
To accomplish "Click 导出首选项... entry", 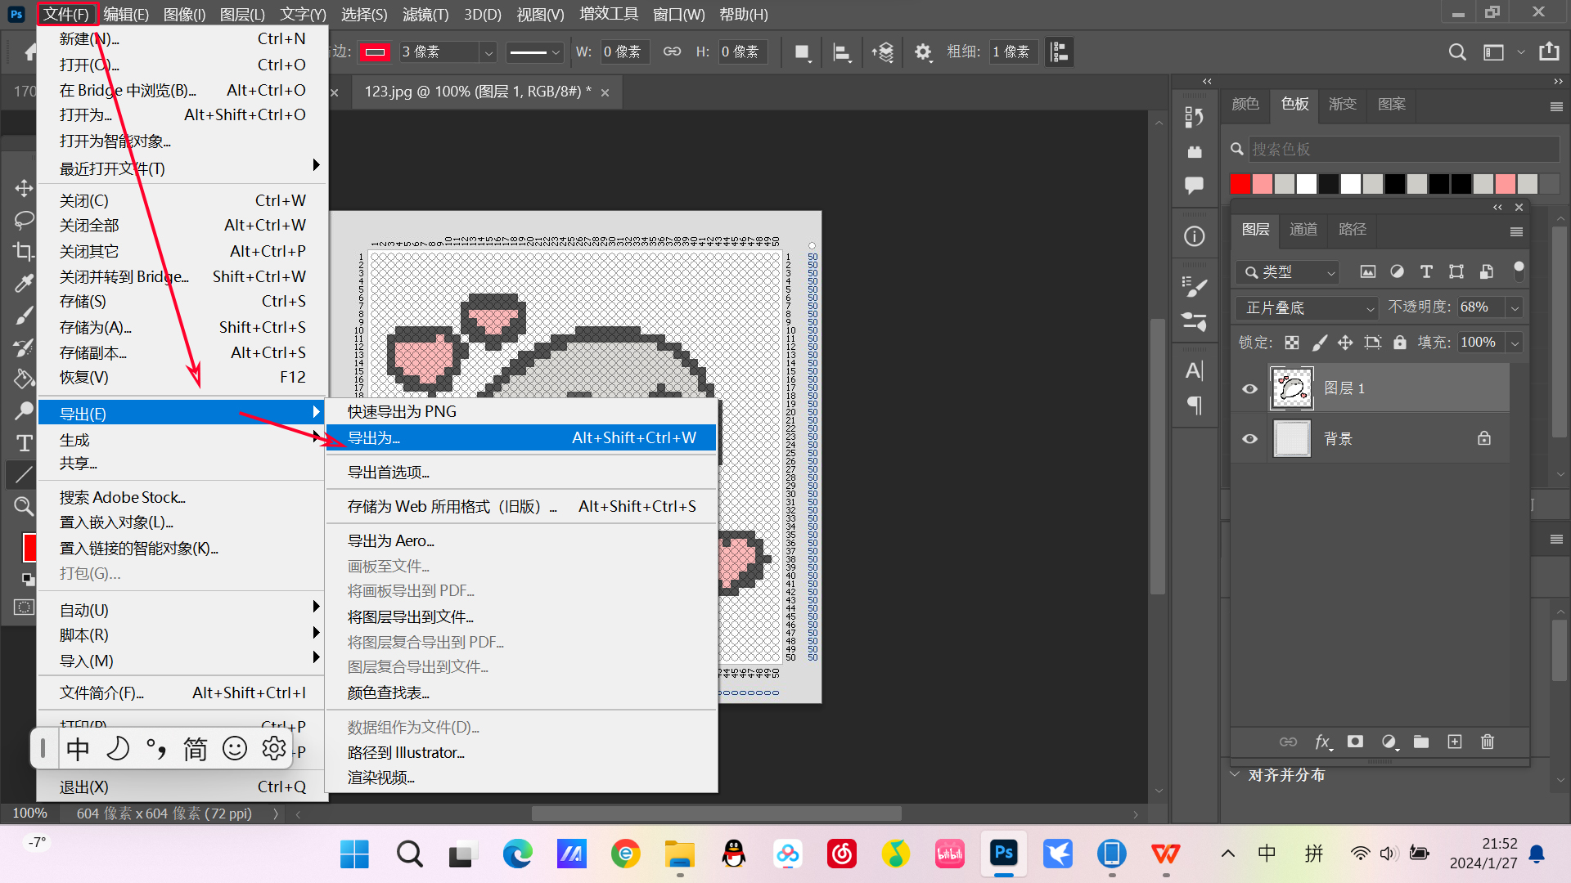I will click(x=521, y=473).
